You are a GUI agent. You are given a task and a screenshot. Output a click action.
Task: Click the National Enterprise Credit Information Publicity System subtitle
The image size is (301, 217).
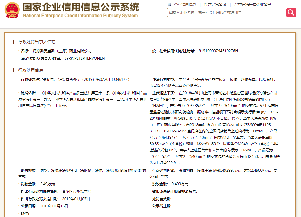click(80, 16)
